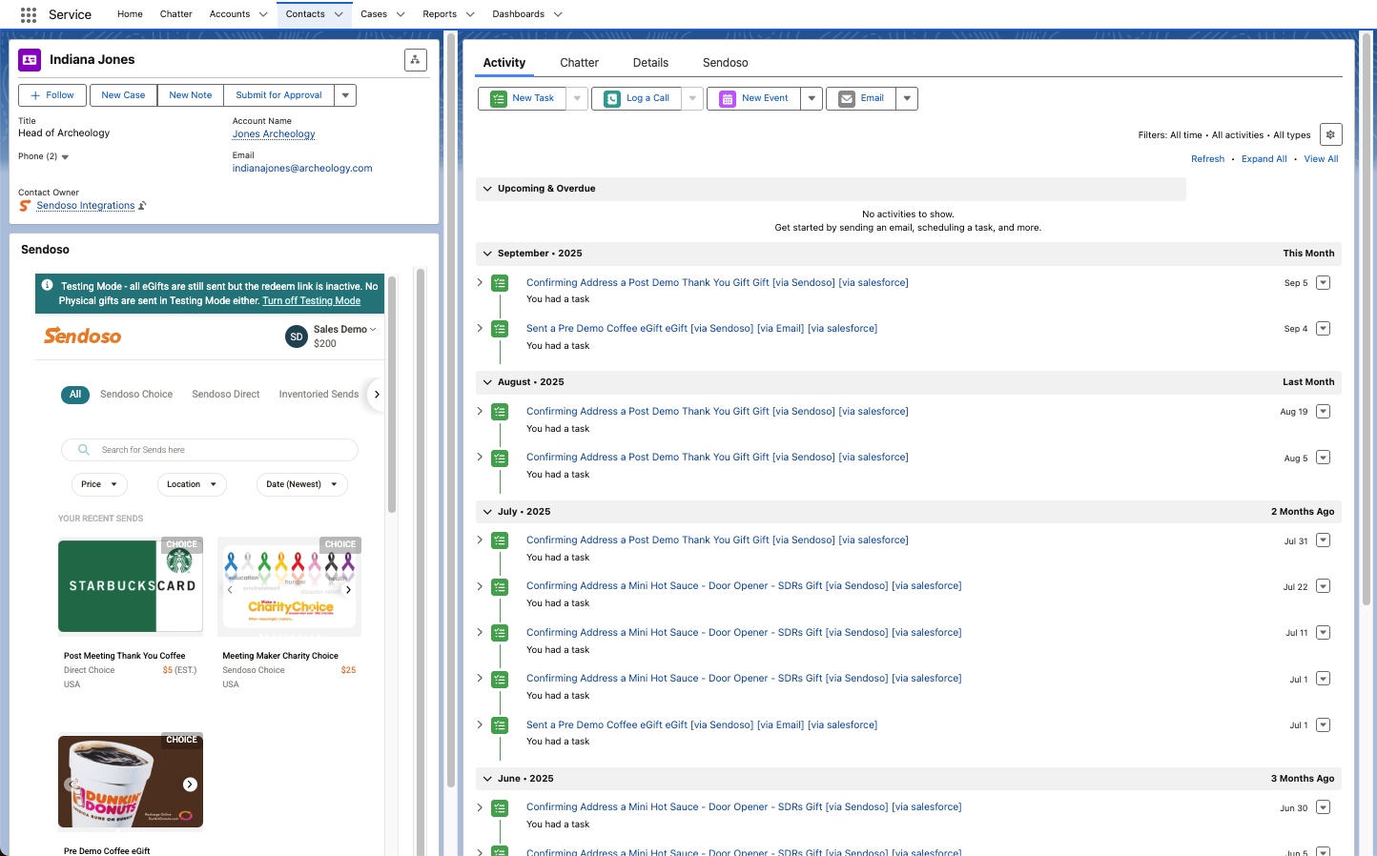This screenshot has width=1377, height=856.
Task: Click the Email envelope icon
Action: pos(847,98)
